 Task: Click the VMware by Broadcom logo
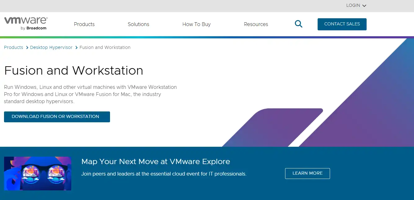tap(26, 24)
